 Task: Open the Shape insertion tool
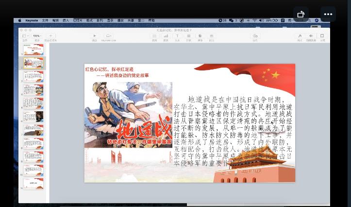point(189,36)
